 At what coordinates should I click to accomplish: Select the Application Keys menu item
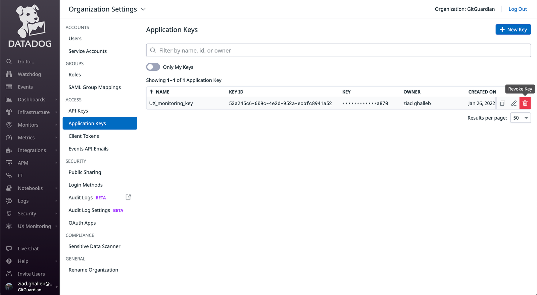[100, 123]
